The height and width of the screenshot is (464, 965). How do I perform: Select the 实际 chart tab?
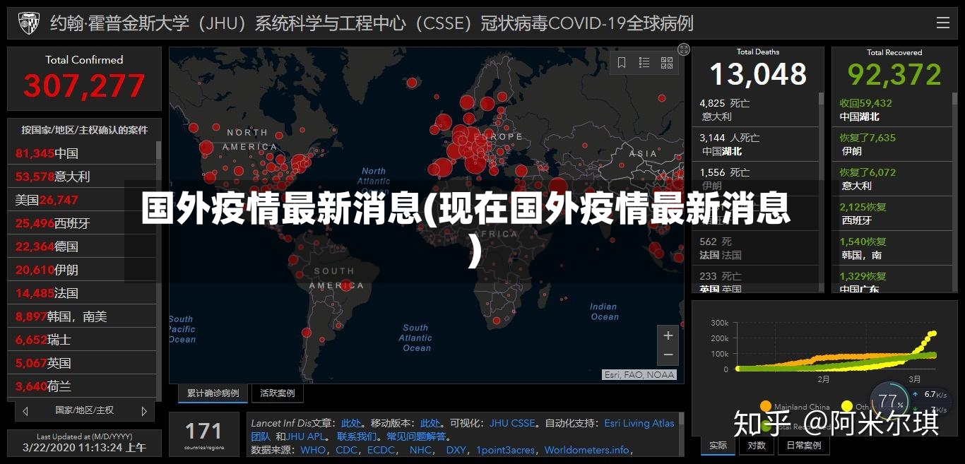pyautogui.click(x=718, y=446)
